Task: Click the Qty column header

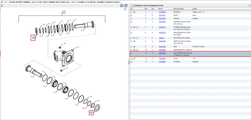Action: point(155,9)
